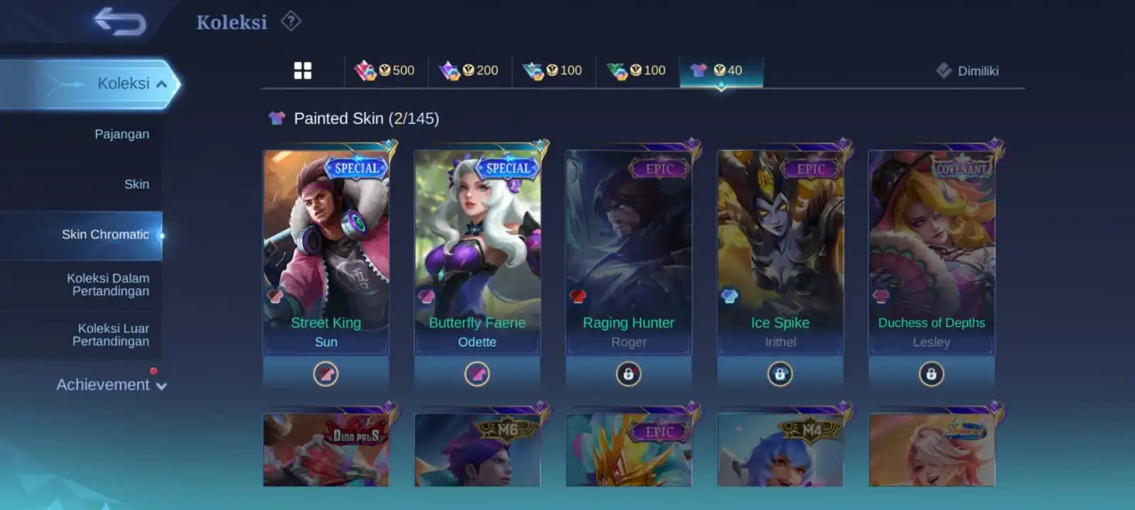Screen dimensions: 1135x510
Task: Select the 40 points Painted Skin tab
Action: [x=721, y=70]
